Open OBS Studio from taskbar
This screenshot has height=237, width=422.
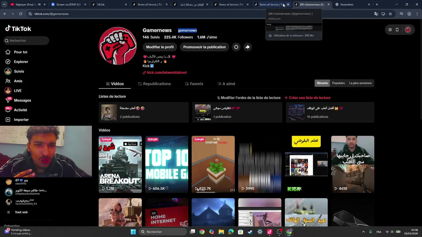[279, 232]
